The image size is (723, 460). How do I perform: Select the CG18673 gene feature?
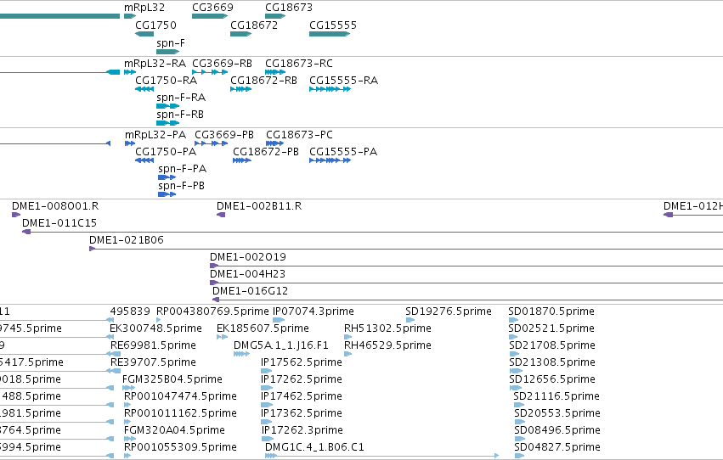coord(275,16)
